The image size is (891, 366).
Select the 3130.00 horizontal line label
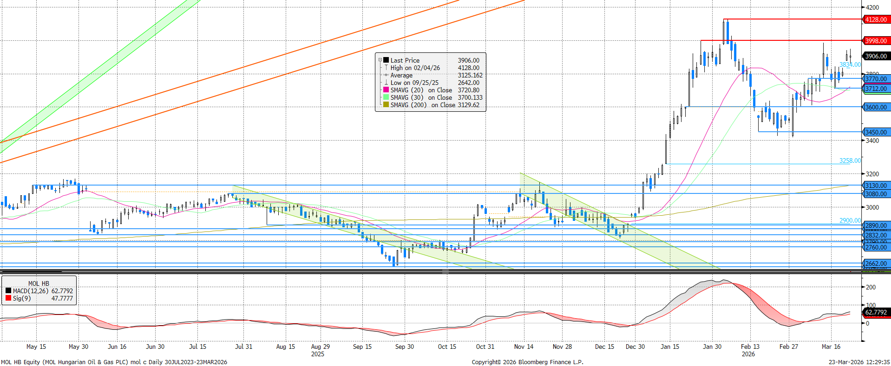pyautogui.click(x=876, y=186)
